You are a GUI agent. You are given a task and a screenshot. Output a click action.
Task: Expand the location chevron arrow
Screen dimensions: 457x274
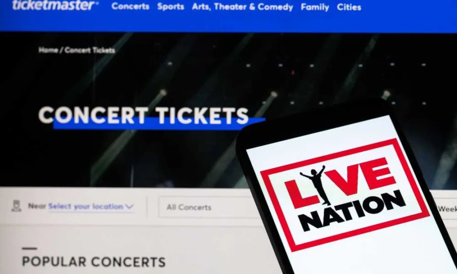point(129,207)
